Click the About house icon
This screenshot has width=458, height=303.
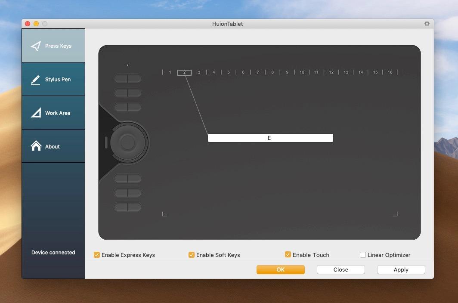pyautogui.click(x=36, y=146)
